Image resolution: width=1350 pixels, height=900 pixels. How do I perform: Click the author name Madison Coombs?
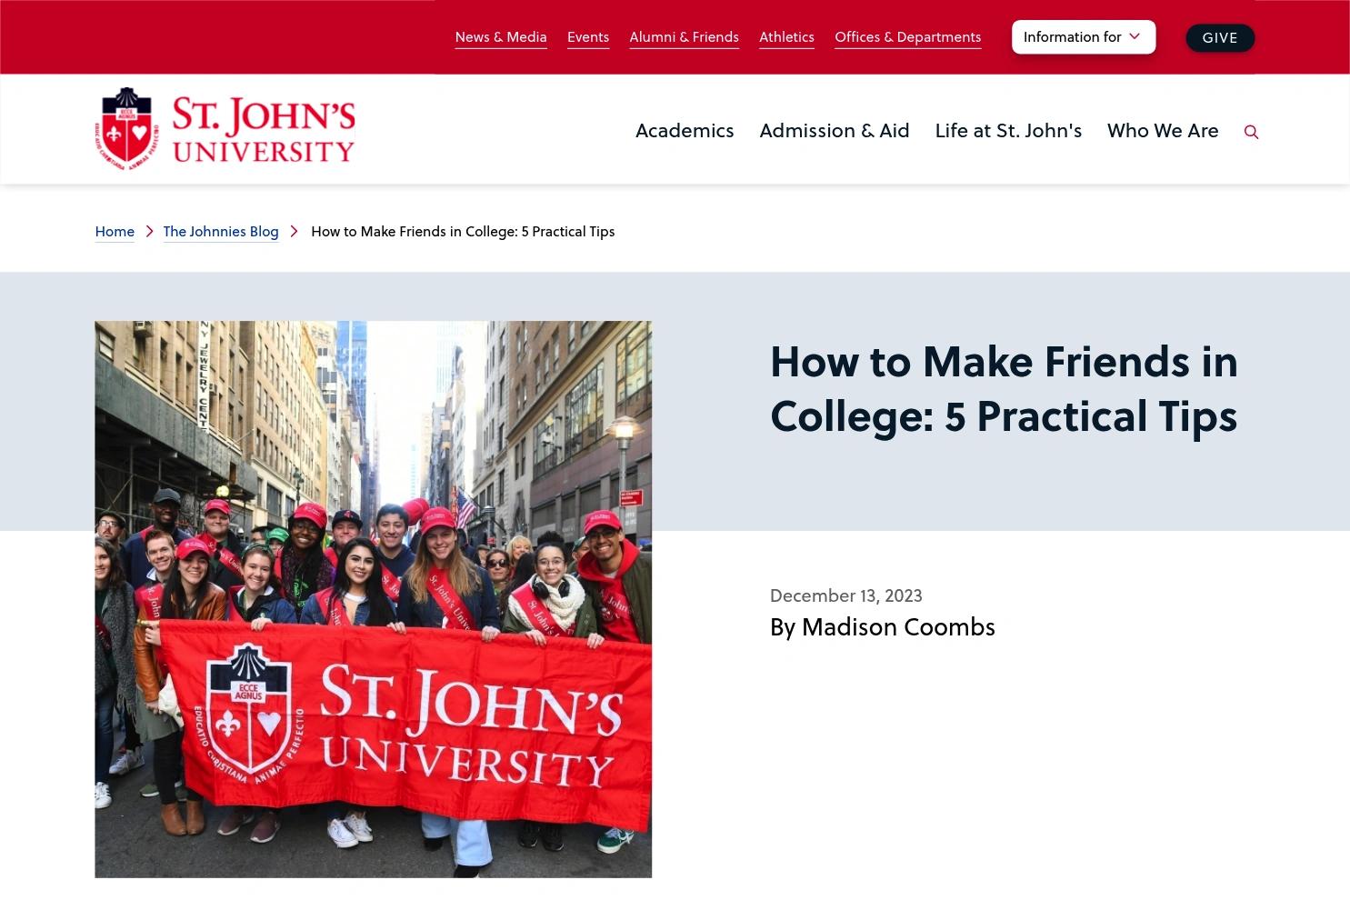point(898,626)
